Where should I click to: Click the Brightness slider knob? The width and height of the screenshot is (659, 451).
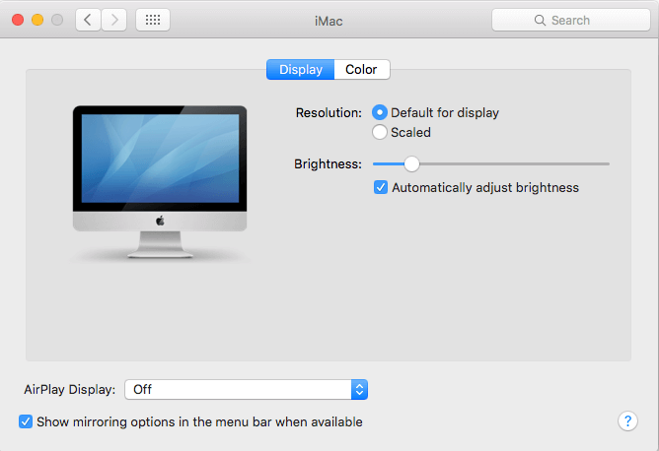[412, 164]
